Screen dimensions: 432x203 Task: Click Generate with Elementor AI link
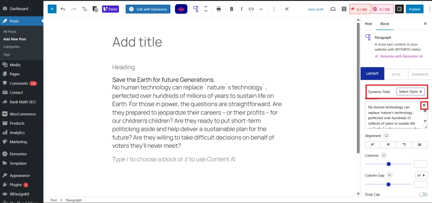399,56
